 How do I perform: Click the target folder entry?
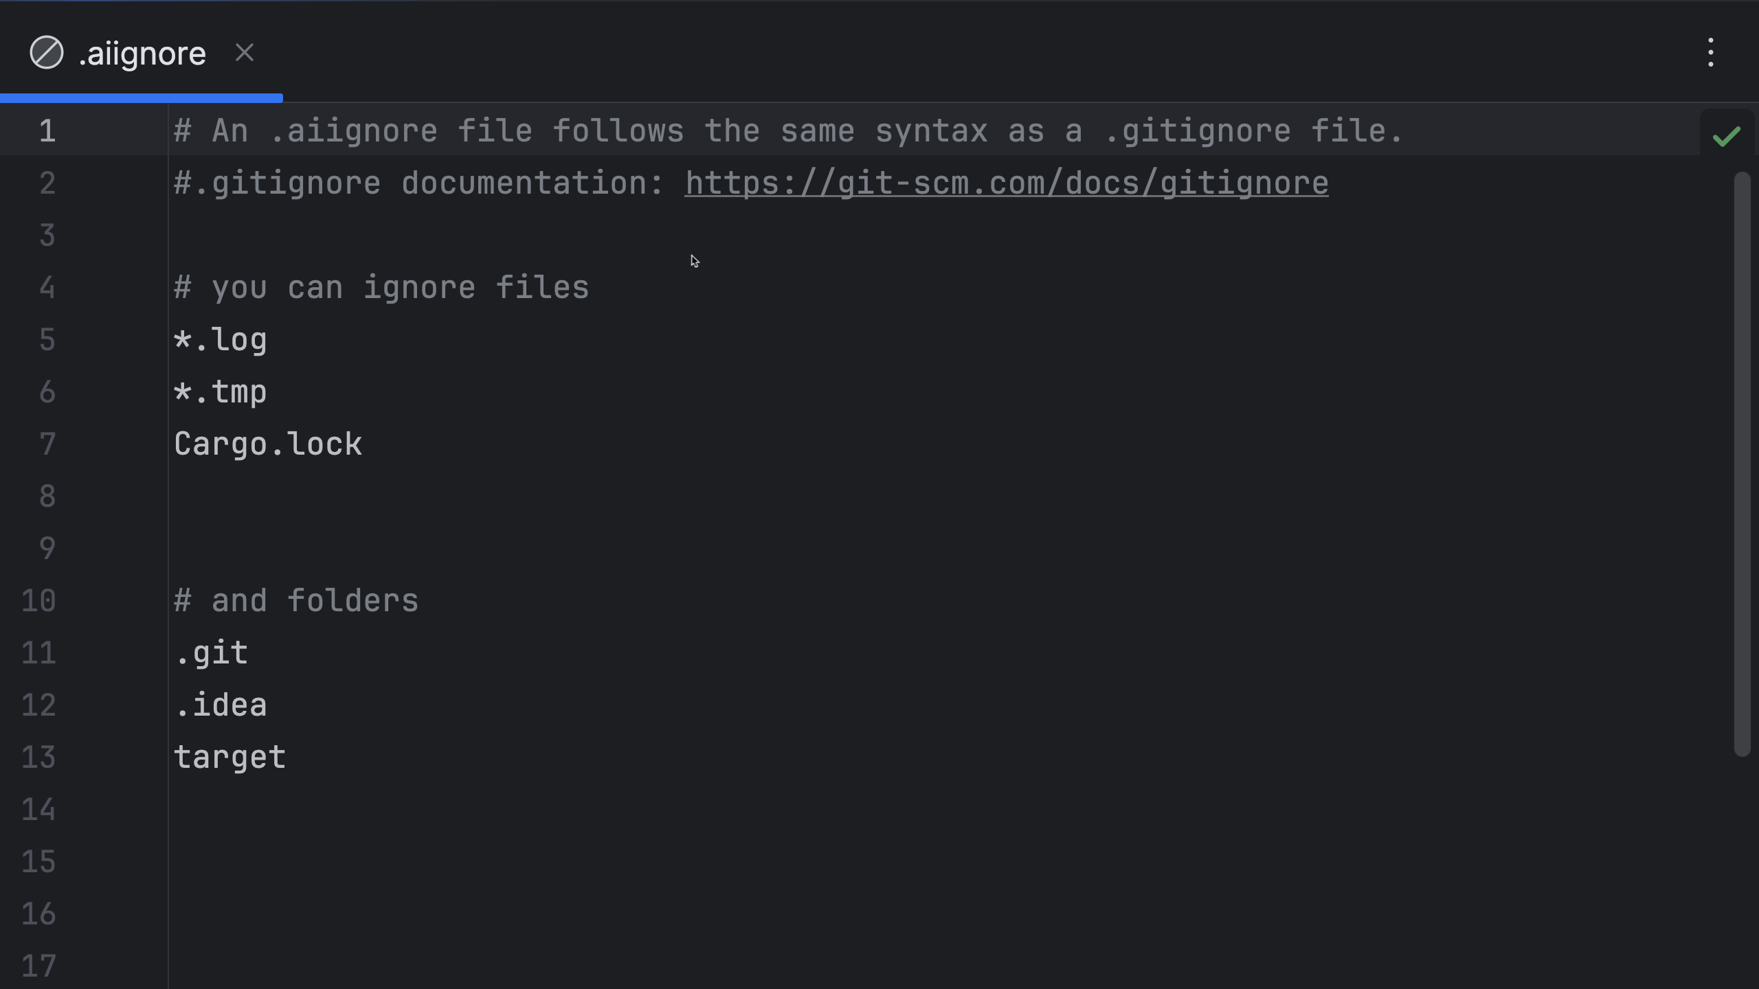point(229,758)
